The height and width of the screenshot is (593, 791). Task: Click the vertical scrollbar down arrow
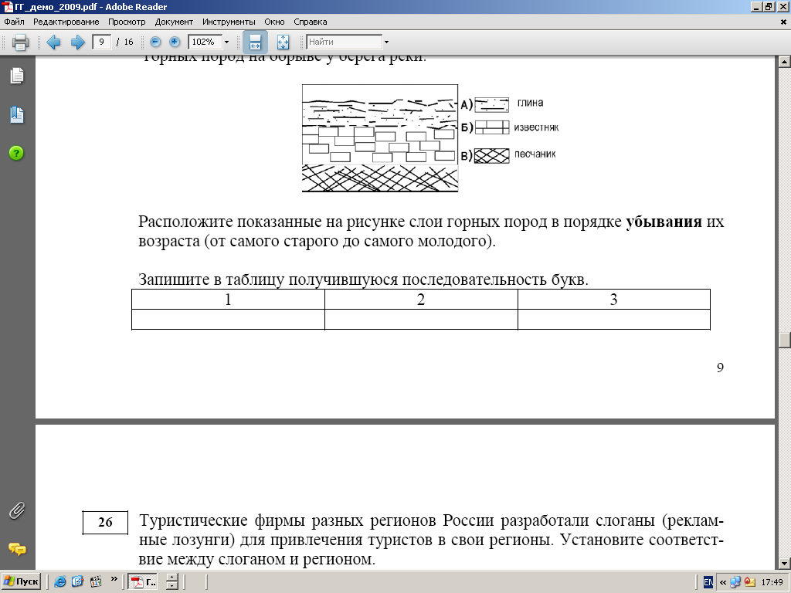pyautogui.click(x=784, y=563)
